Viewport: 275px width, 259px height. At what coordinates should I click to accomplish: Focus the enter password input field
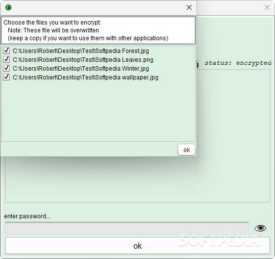click(x=126, y=228)
